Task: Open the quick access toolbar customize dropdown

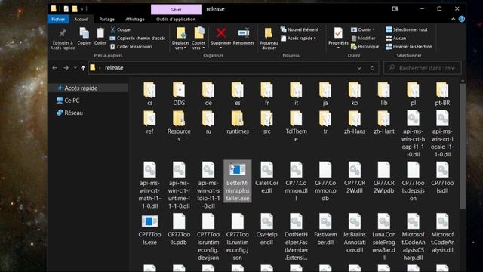Action: 82,9
